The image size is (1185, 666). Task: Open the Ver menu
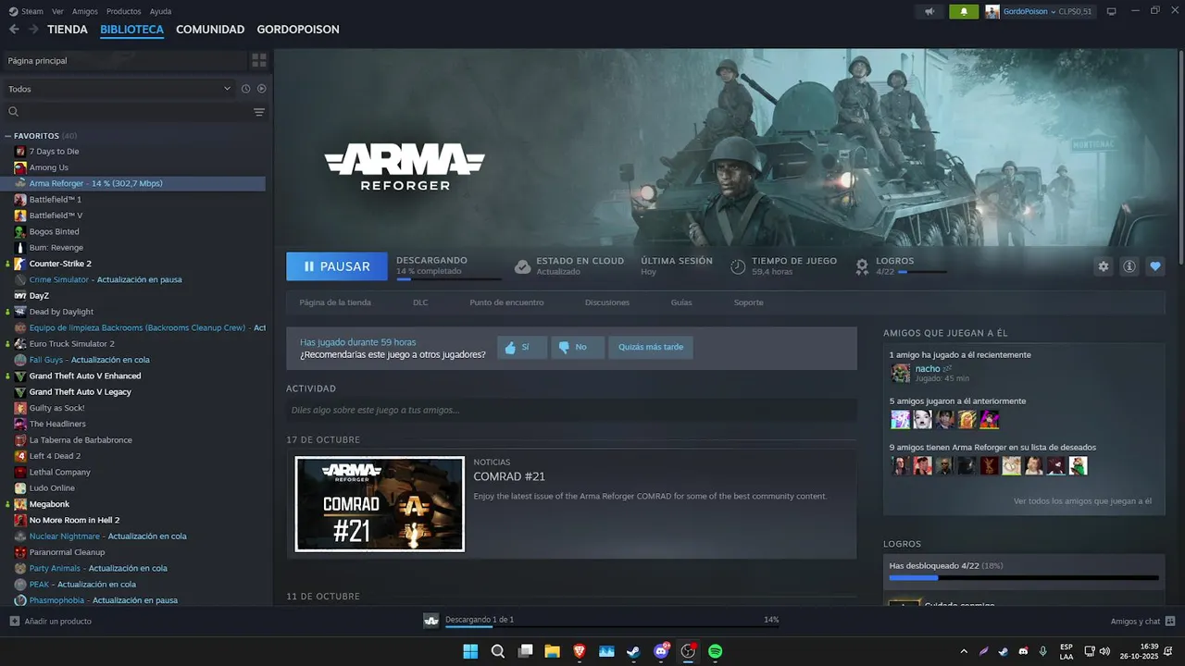click(x=57, y=11)
